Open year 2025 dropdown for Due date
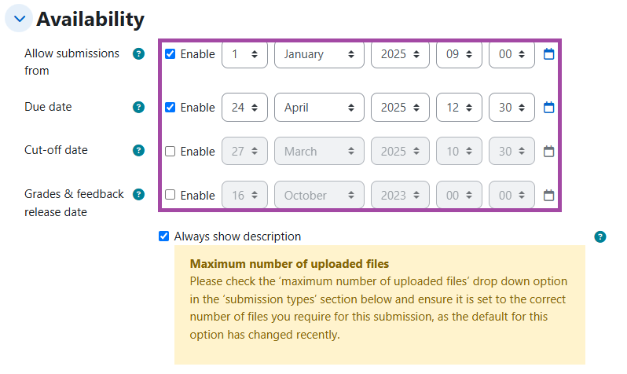The image size is (627, 374). (400, 107)
